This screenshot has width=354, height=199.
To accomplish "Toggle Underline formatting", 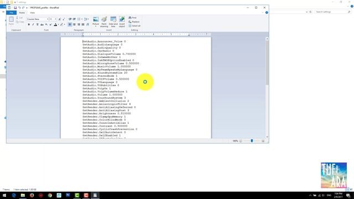I will (38, 24).
